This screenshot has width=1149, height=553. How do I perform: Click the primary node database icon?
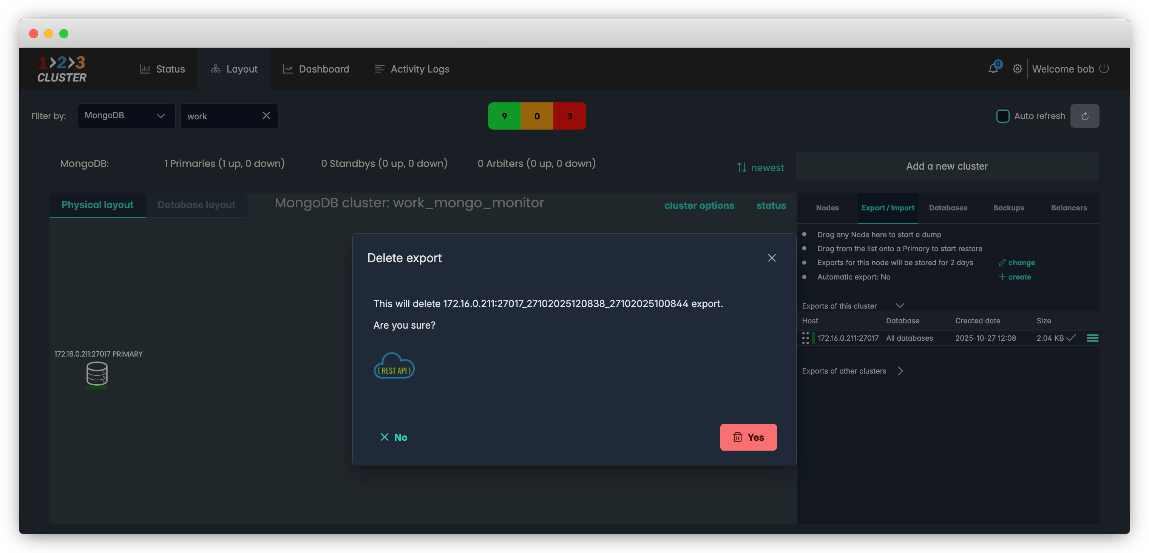97,373
